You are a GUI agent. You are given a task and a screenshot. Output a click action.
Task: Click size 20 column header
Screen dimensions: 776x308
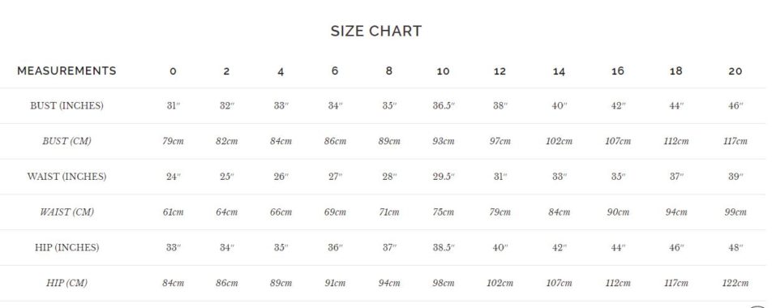tap(735, 71)
